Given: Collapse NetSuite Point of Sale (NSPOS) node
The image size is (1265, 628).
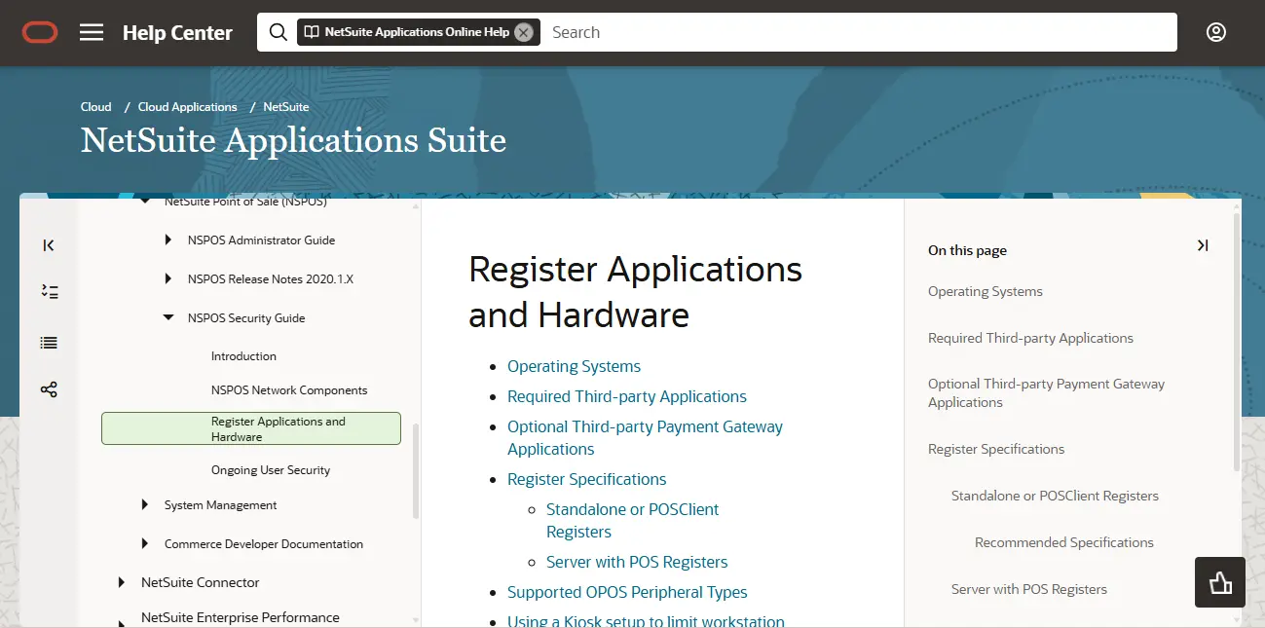Looking at the screenshot, I should click(x=145, y=202).
